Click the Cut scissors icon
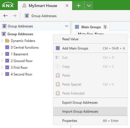Screen dimensions: 130x128 (58, 57)
